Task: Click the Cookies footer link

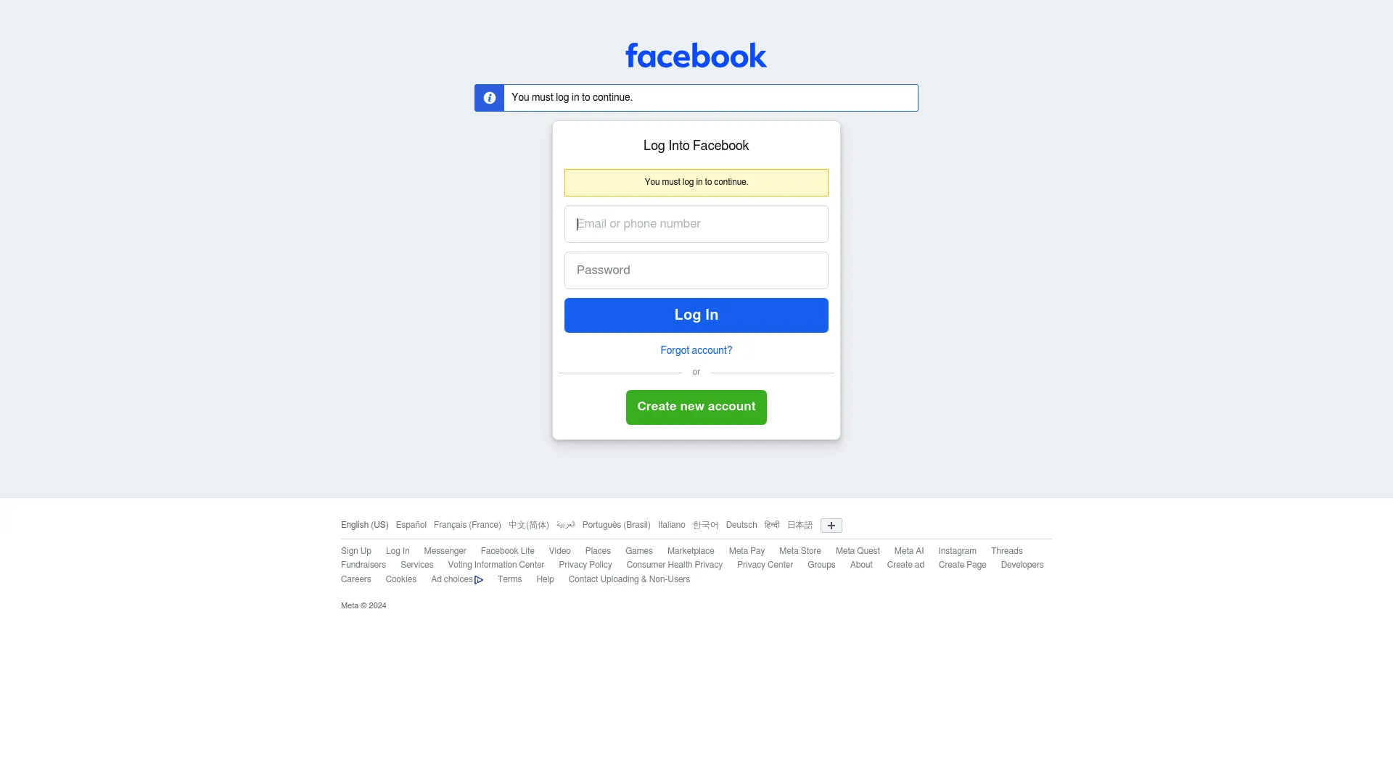Action: 401,579
